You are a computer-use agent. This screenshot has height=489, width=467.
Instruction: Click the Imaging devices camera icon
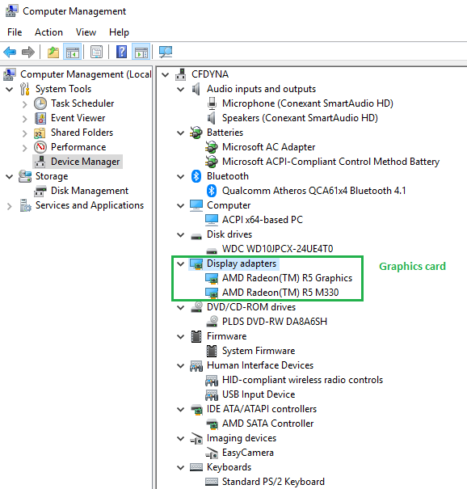196,438
